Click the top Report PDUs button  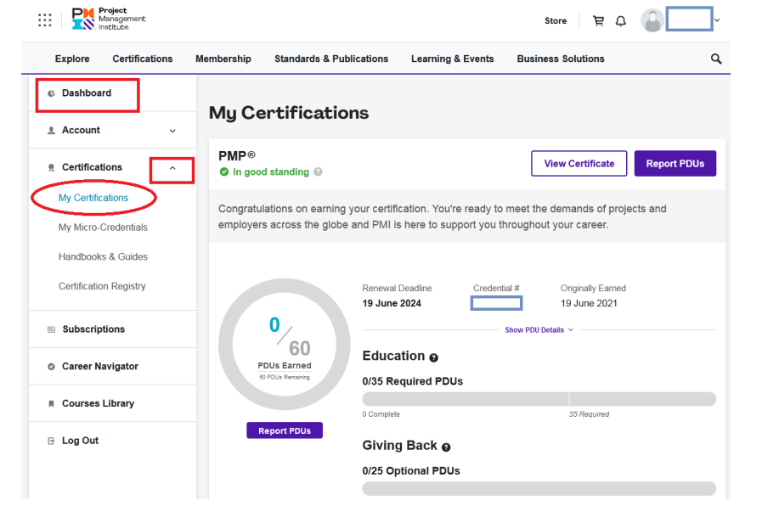point(675,164)
